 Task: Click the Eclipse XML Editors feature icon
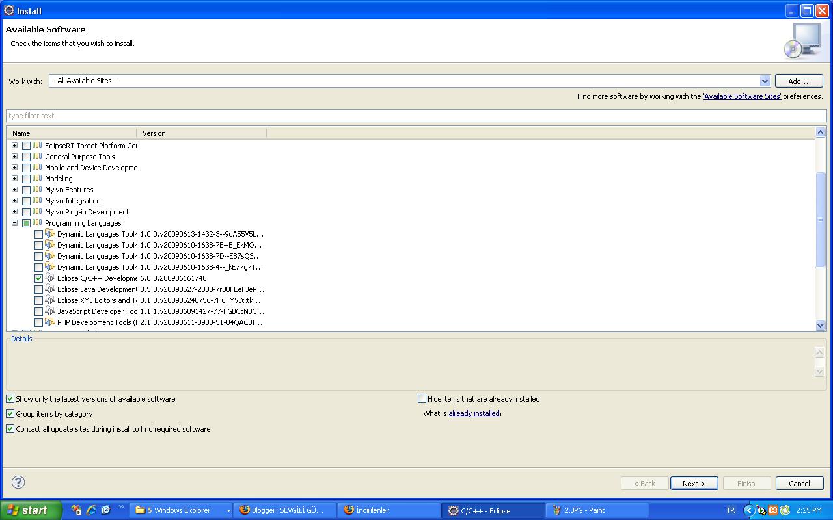point(49,300)
